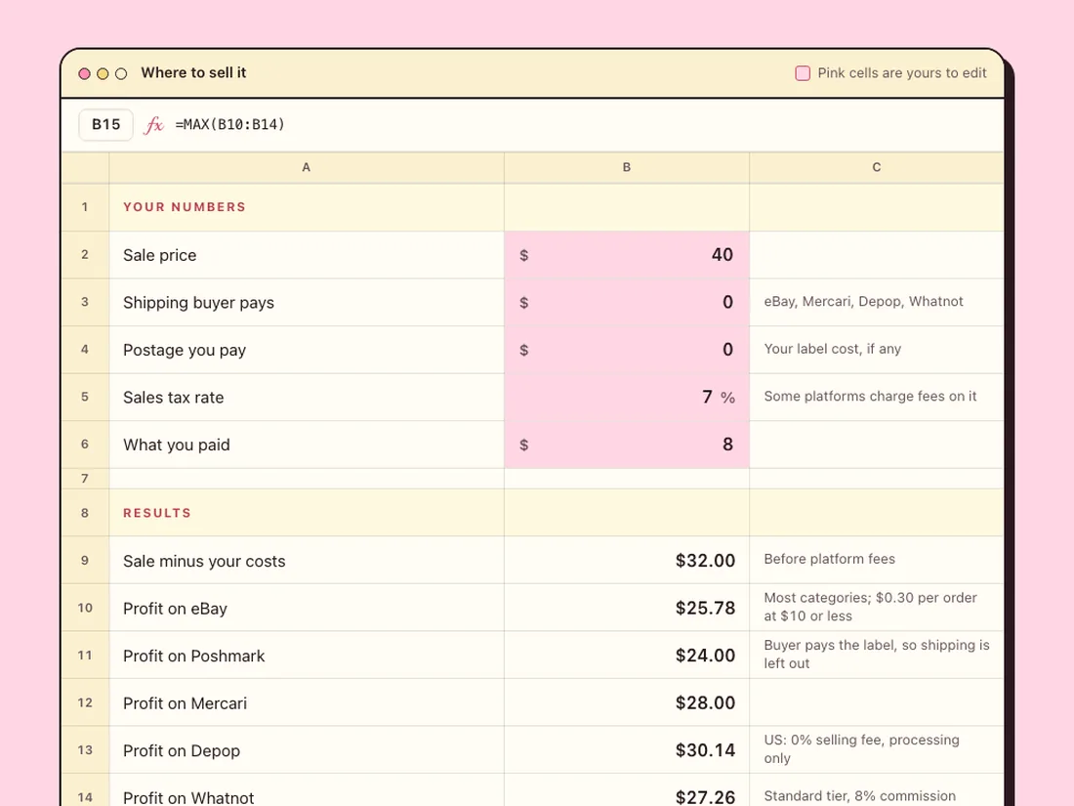Click 'Sale minus your costs' label

(204, 562)
